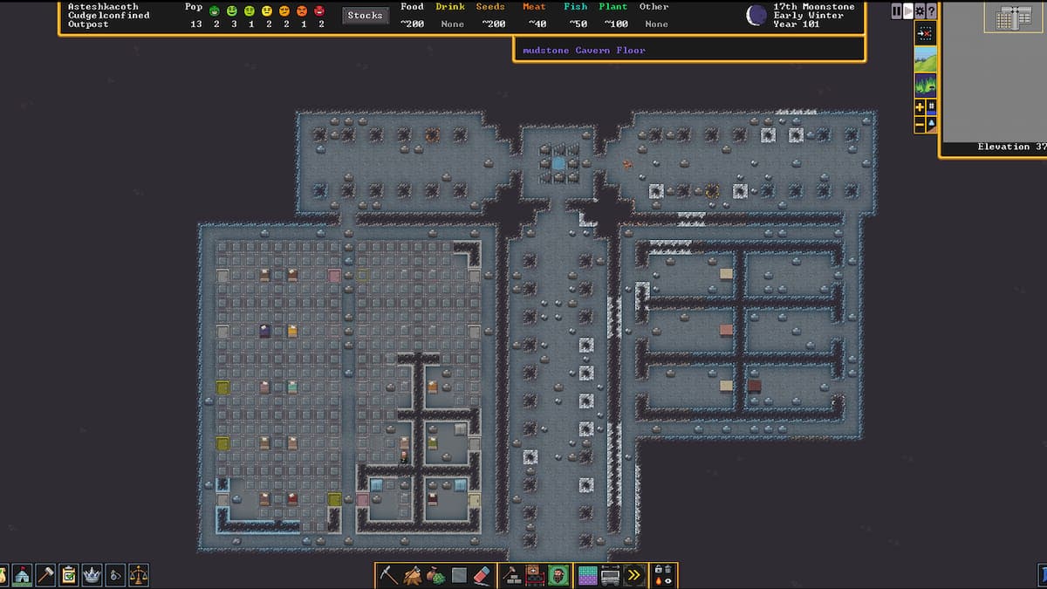Open the hauling routes minecart menu
The image size is (1047, 589).
click(x=612, y=575)
